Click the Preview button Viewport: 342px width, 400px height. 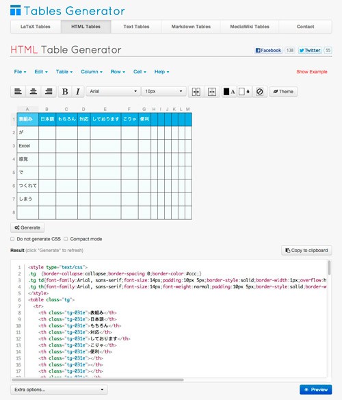pos(316,390)
